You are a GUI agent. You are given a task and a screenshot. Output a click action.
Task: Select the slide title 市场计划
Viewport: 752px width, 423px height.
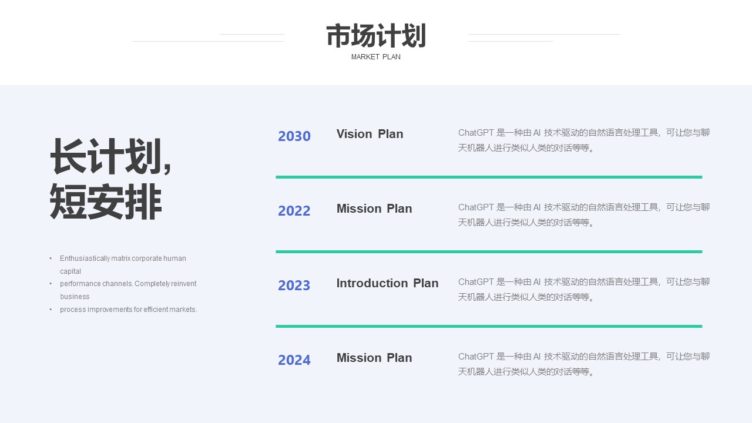(376, 36)
